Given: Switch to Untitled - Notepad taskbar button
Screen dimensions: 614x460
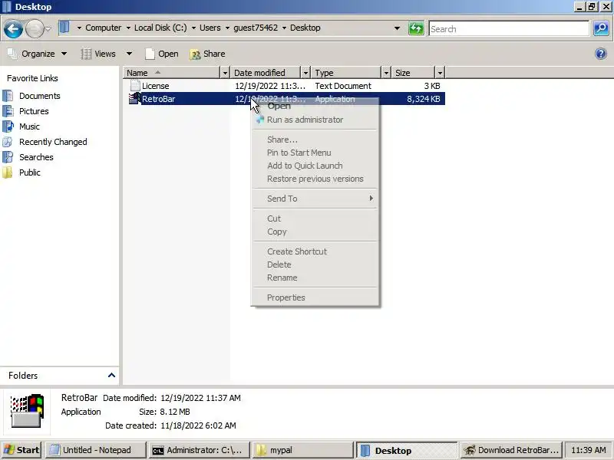Looking at the screenshot, I should pos(95,450).
